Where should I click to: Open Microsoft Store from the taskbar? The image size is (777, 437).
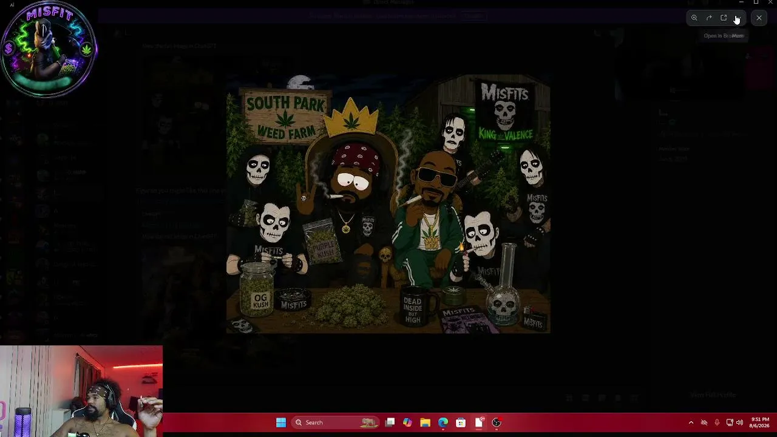click(461, 422)
